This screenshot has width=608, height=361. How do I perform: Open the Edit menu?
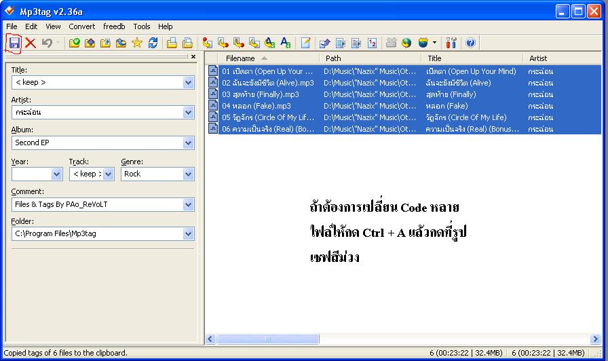[31, 26]
